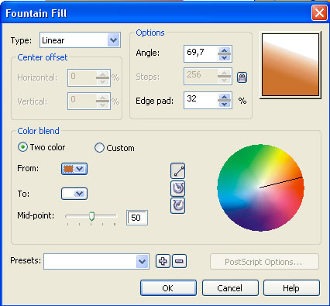Open the From color dropdown
This screenshot has width=330, height=306.
pos(74,169)
